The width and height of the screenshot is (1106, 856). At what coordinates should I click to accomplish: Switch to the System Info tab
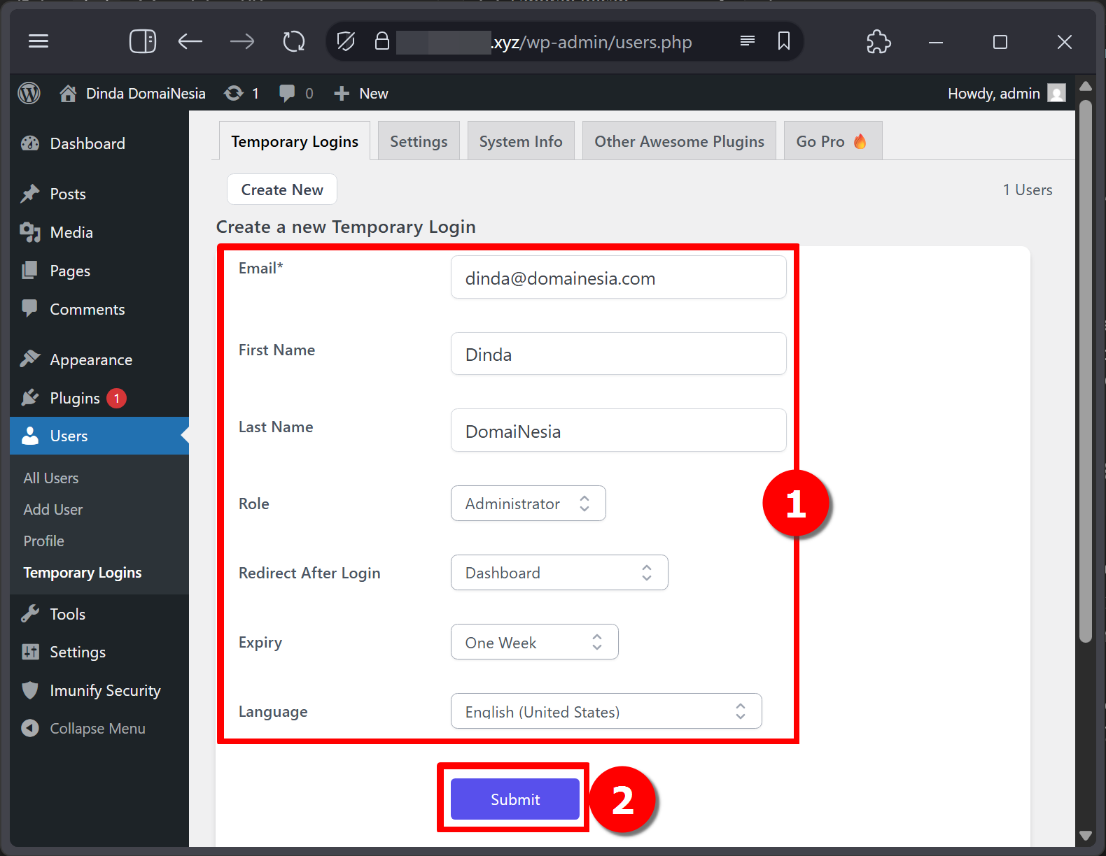[521, 141]
